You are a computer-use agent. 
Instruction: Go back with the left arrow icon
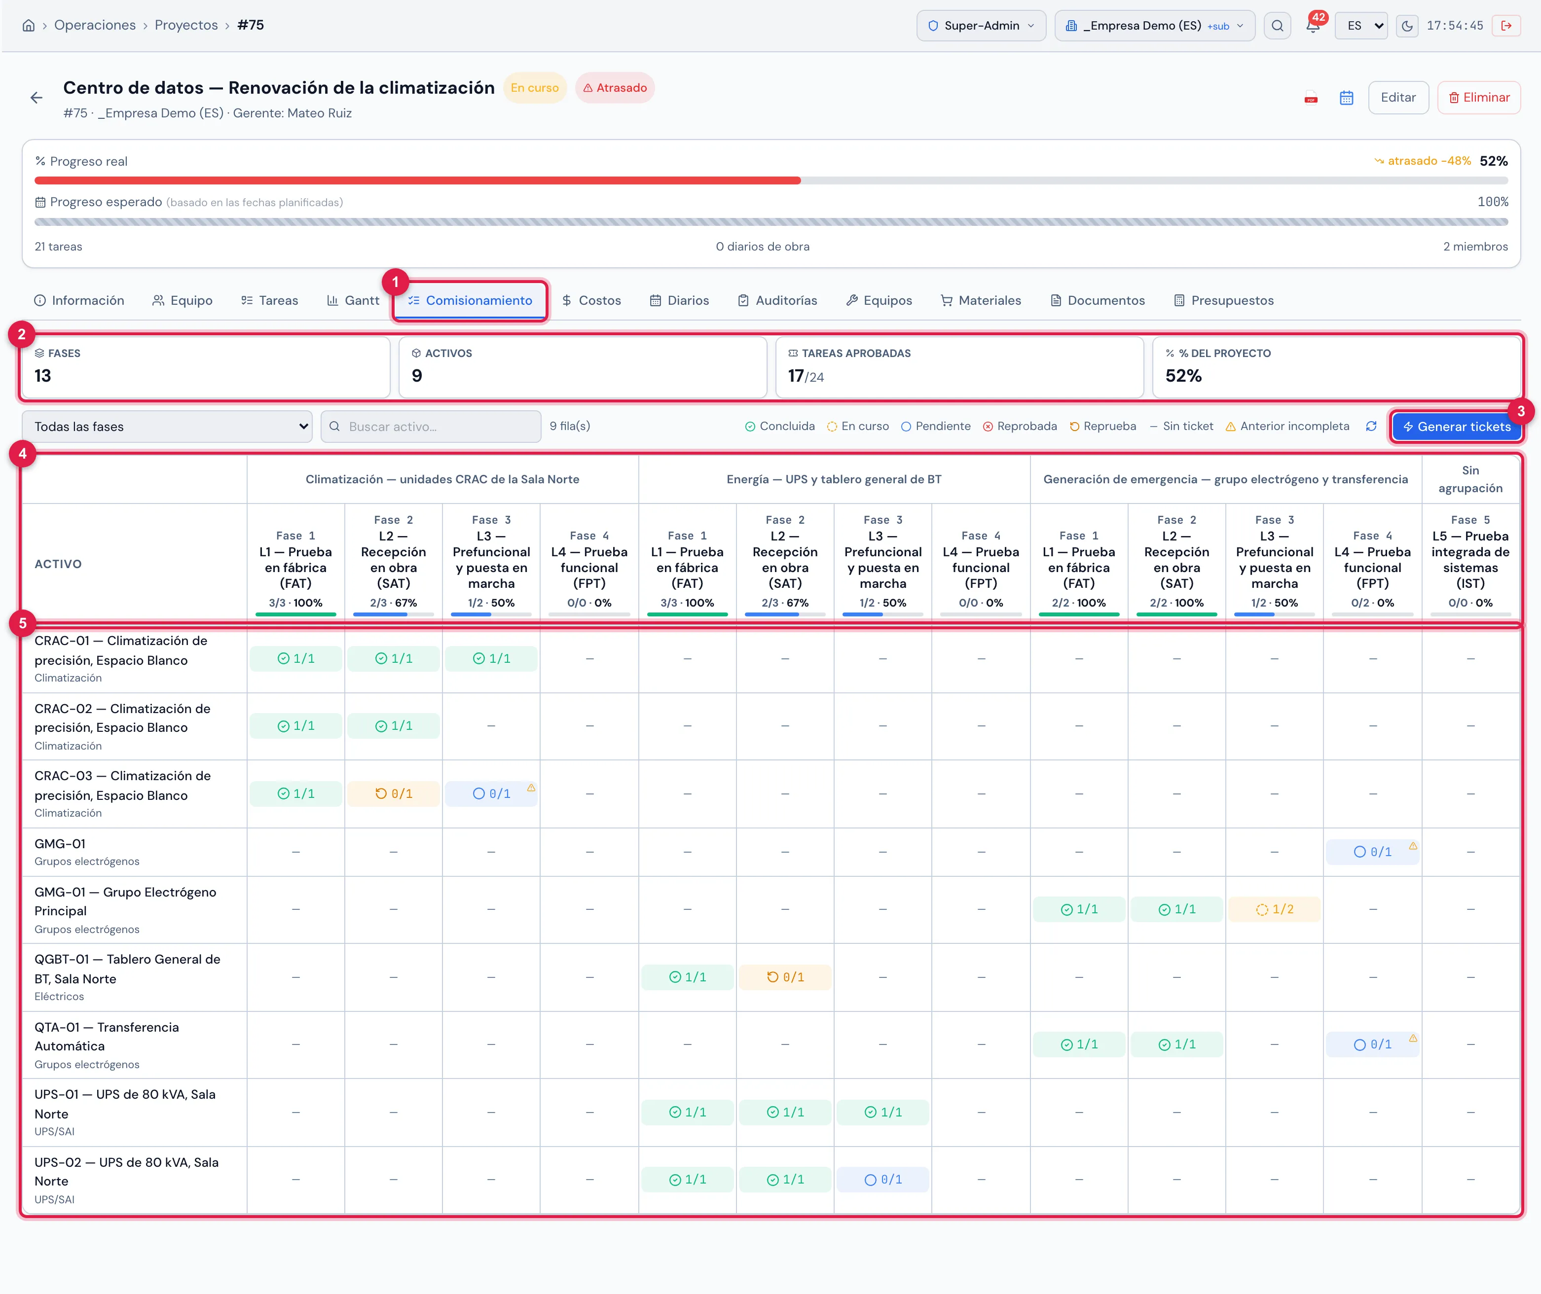click(x=37, y=98)
